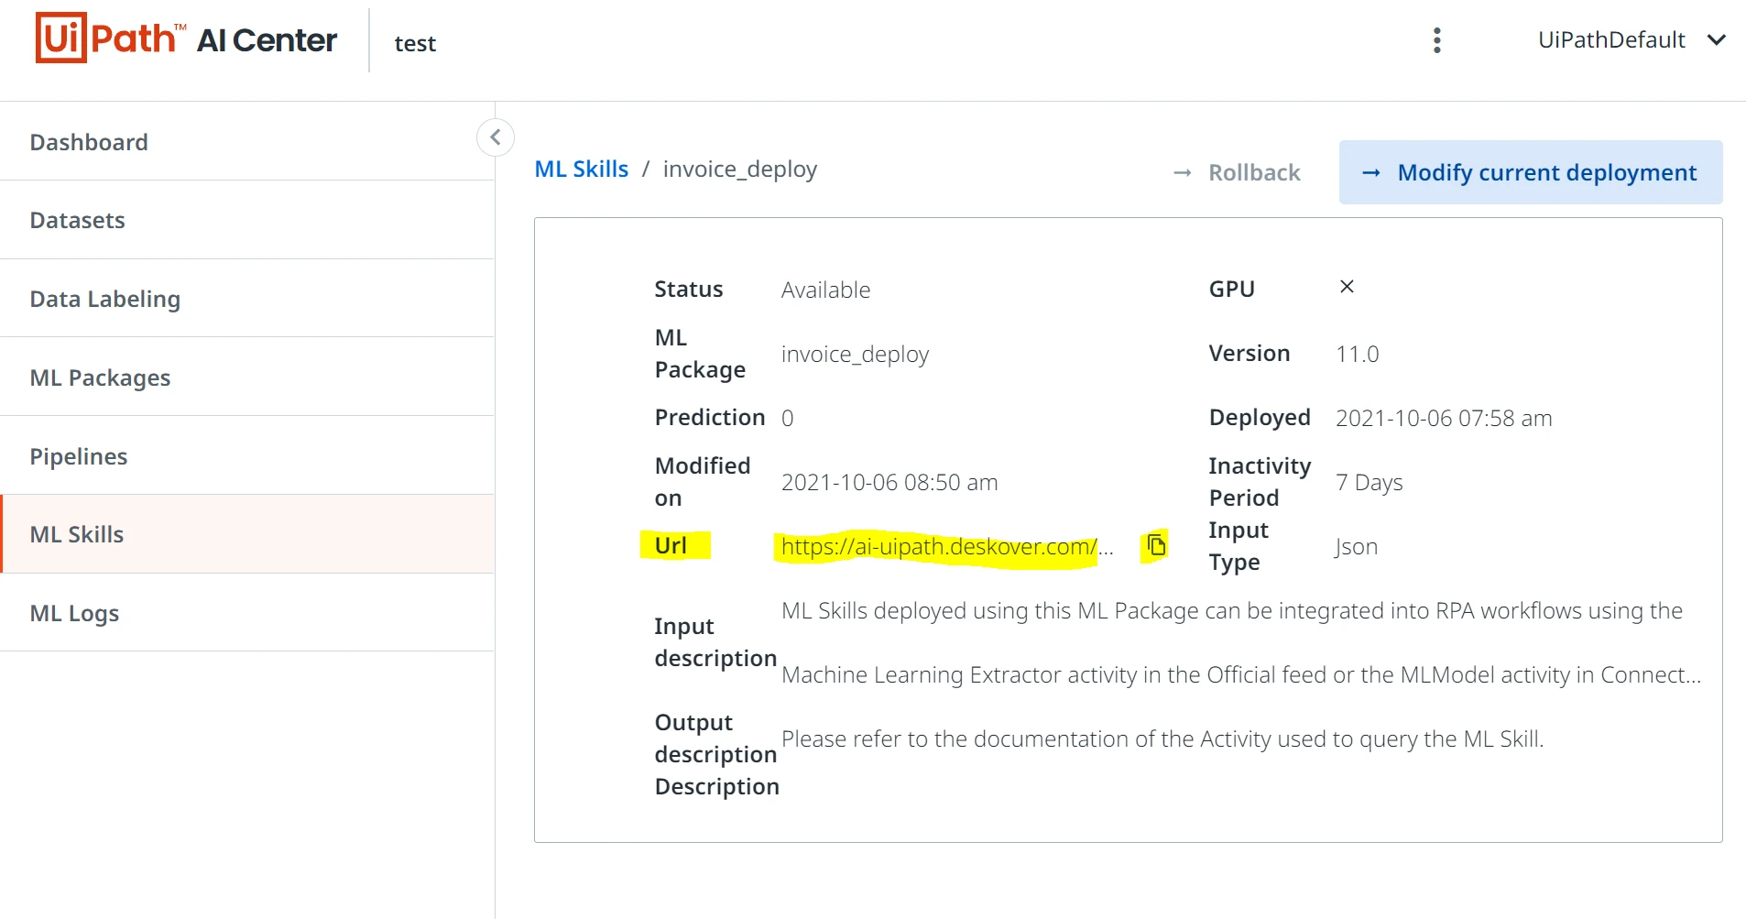Expand the UiPathDefault tenant dropdown
Image resolution: width=1746 pixels, height=919 pixels.
click(x=1631, y=40)
